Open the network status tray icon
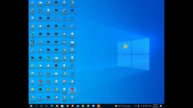 (141, 106)
